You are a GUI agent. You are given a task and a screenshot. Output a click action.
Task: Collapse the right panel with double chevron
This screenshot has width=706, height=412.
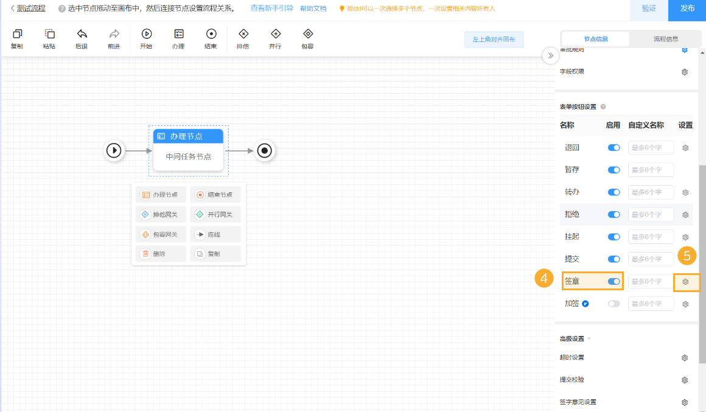pos(550,56)
